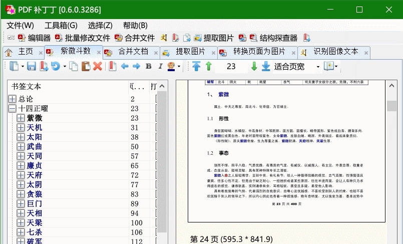This screenshot has height=244, width=403.
Task: Open dropdown arrow next to bookmark color
Action: [179, 67]
